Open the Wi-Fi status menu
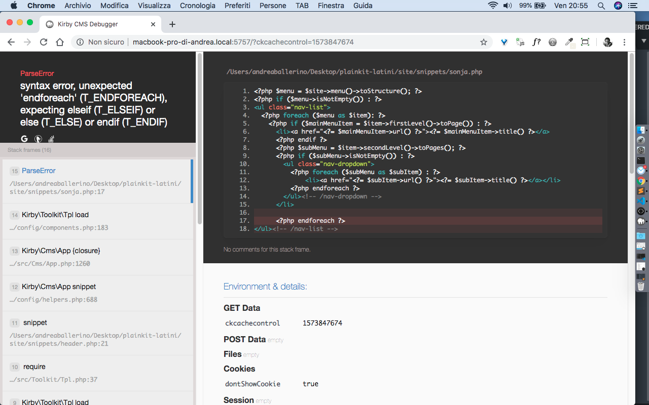The height and width of the screenshot is (405, 649). (493, 6)
